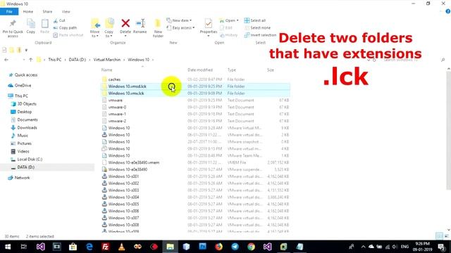This screenshot has height=253, width=451.
Task: Click the Up arrow next to address bar
Action: click(31, 60)
